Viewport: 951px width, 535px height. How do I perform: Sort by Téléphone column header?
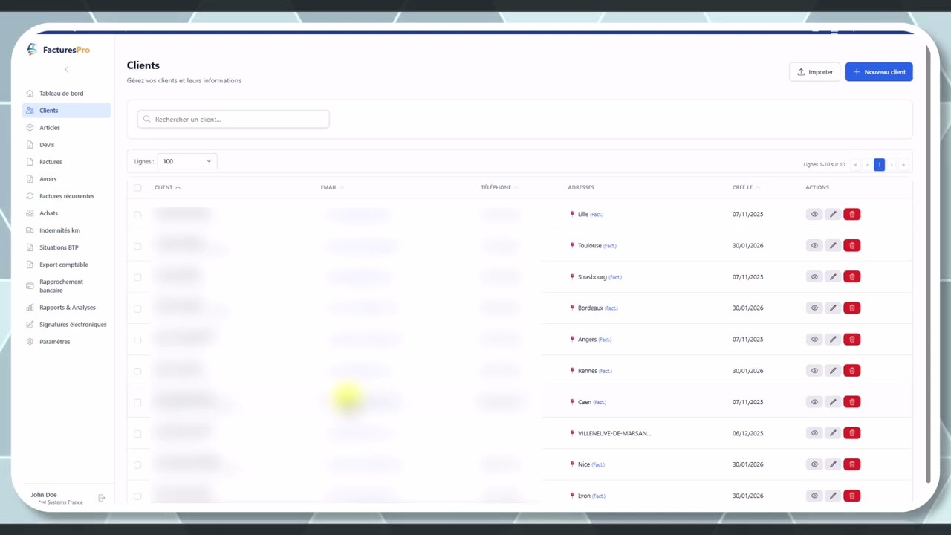[499, 187]
